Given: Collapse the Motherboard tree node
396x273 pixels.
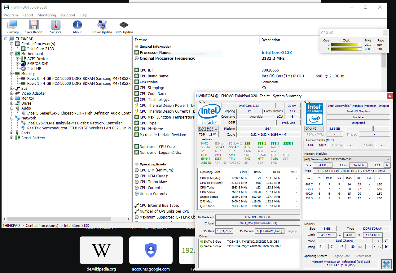Looking at the screenshot, I should click(x=12, y=54).
